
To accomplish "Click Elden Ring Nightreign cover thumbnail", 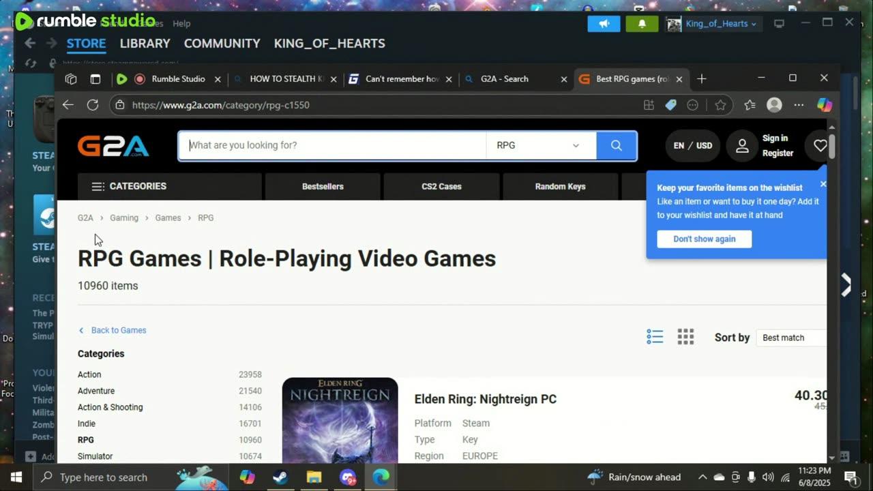I will [340, 421].
